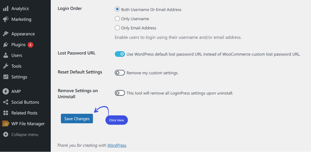
Task: Open the WordPress footer link
Action: tap(117, 145)
